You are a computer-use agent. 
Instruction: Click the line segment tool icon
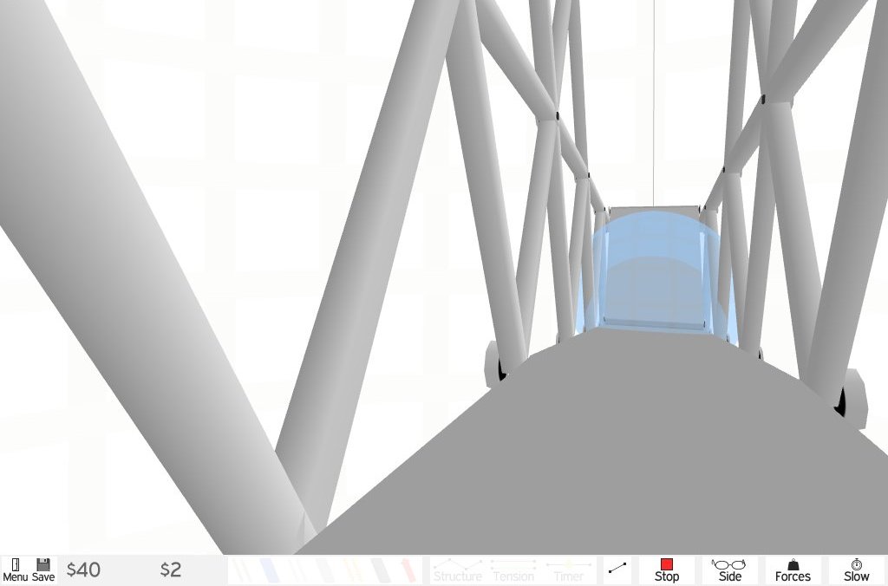pyautogui.click(x=617, y=570)
